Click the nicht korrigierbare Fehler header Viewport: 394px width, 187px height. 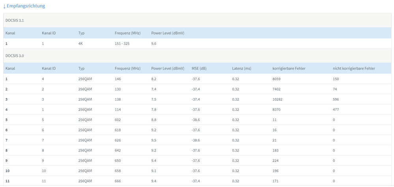pos(353,68)
